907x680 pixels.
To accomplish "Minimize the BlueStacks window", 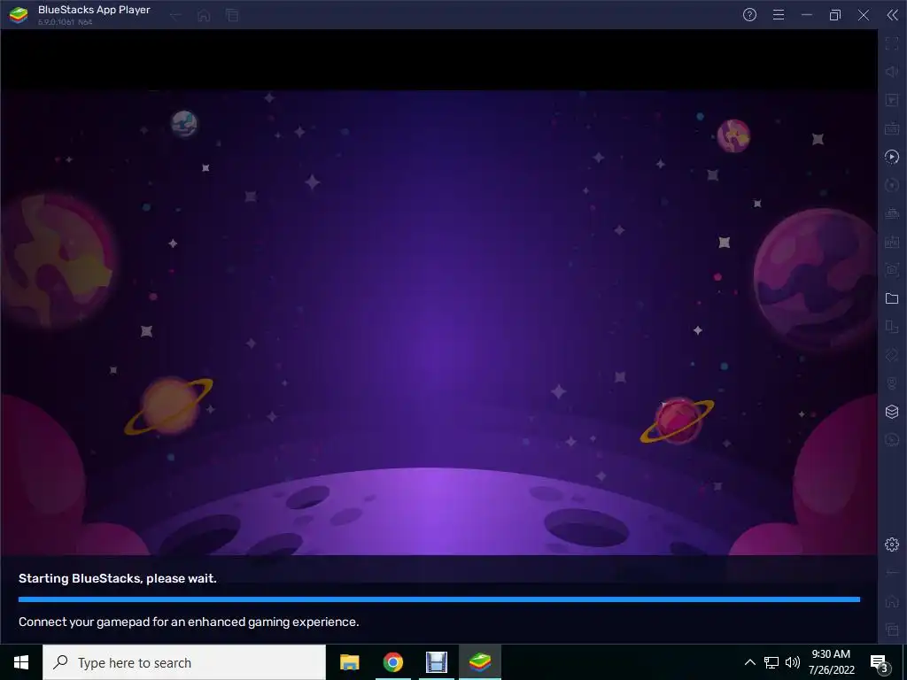I will 807,15.
